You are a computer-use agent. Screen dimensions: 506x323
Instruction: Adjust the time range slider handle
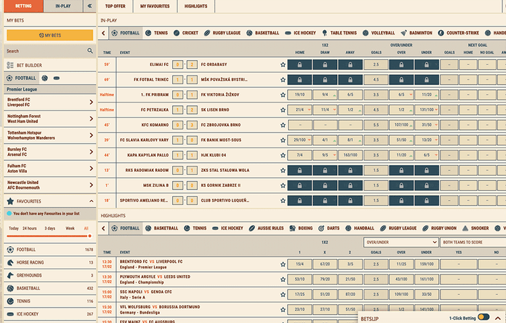90,236
